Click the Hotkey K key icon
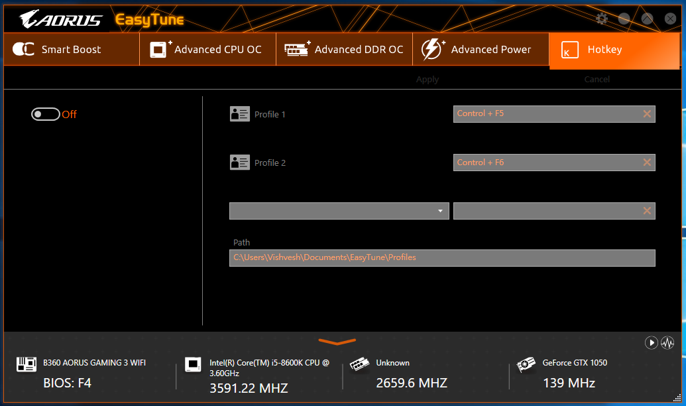Screen dimensions: 686x406 pos(569,50)
